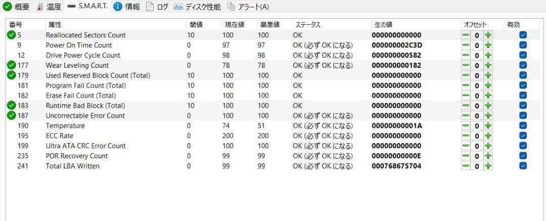
Task: Sort by 属性 column header
Action: point(115,25)
